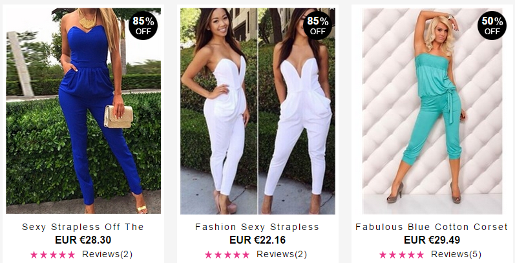
Task: View Reviews(2) for the white jumpsuit
Action: coord(282,255)
